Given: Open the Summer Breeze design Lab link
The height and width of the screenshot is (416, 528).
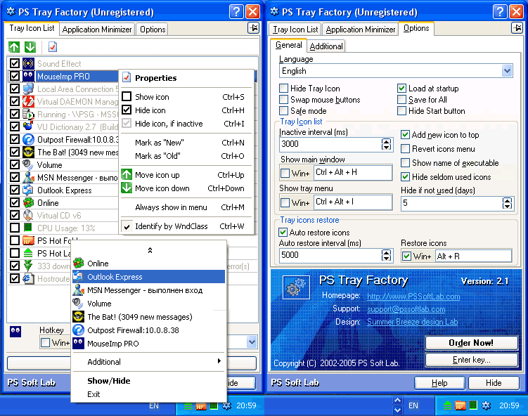Looking at the screenshot, I should coord(412,322).
